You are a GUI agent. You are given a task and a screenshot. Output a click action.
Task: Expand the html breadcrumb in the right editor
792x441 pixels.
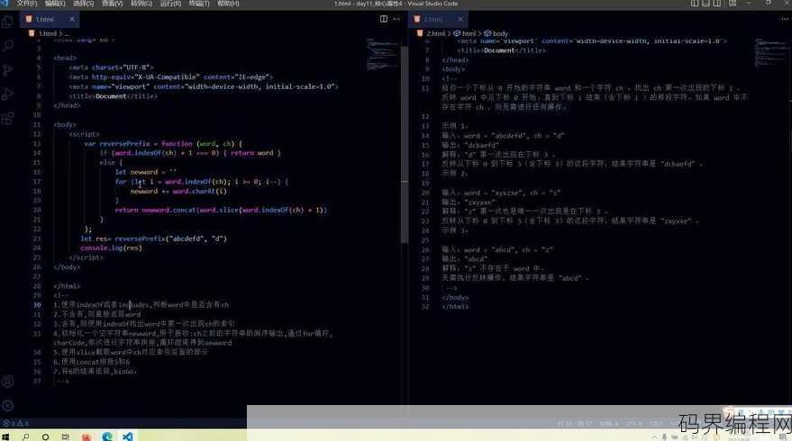(x=469, y=33)
